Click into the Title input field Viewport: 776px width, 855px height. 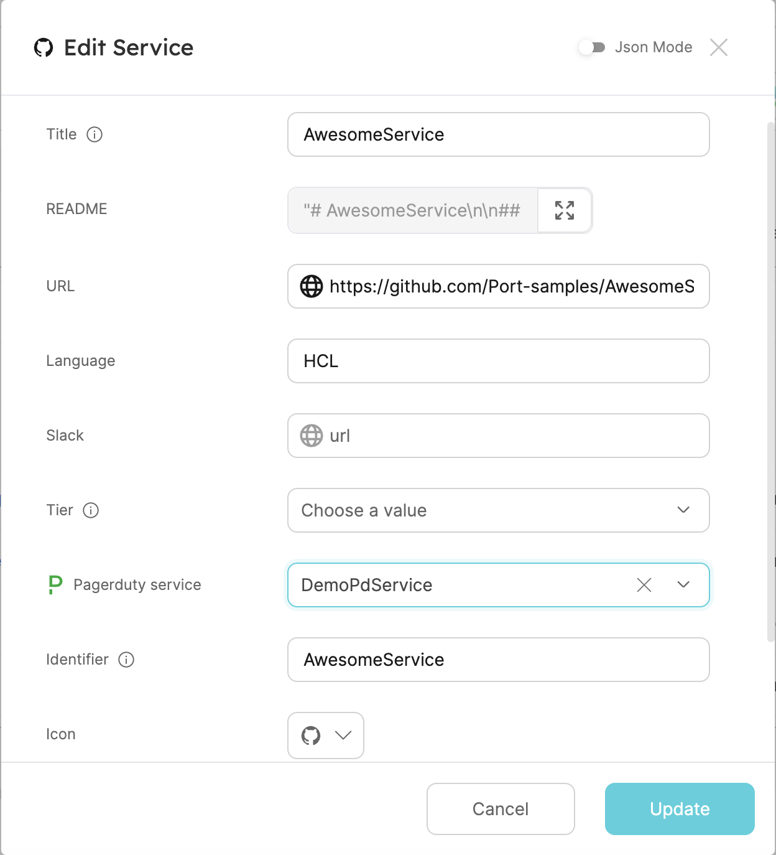pos(499,134)
